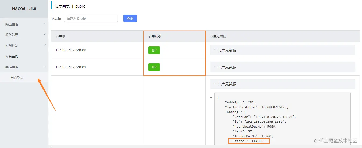This screenshot has height=148, width=362.
Task: Expand the 权限控制 chevron arrow
Action: click(45, 45)
